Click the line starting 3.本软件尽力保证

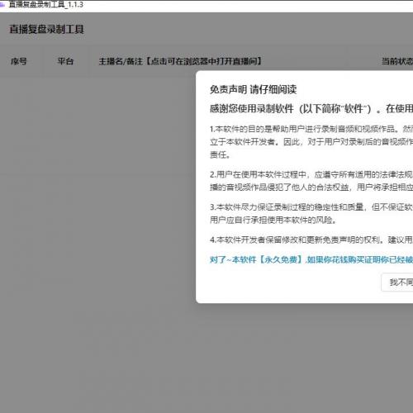pos(311,207)
